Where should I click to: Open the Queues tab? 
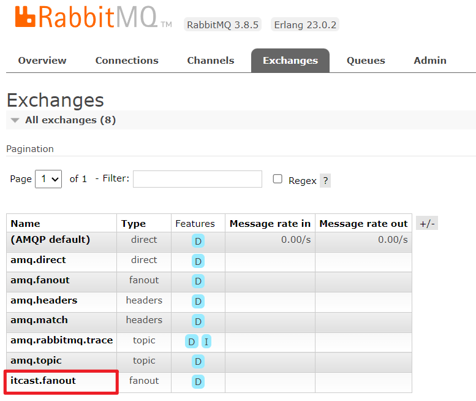click(366, 61)
